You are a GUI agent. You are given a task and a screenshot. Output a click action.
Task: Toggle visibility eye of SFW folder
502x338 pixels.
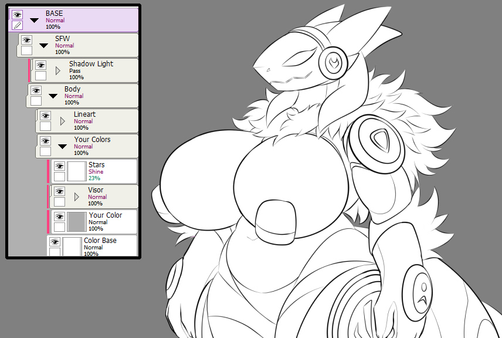[26, 40]
